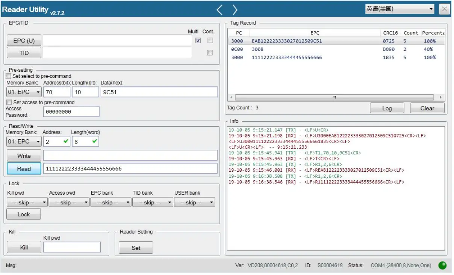Tick Set access to pre-command checkbox
This screenshot has width=454, height=275.
tap(9, 102)
